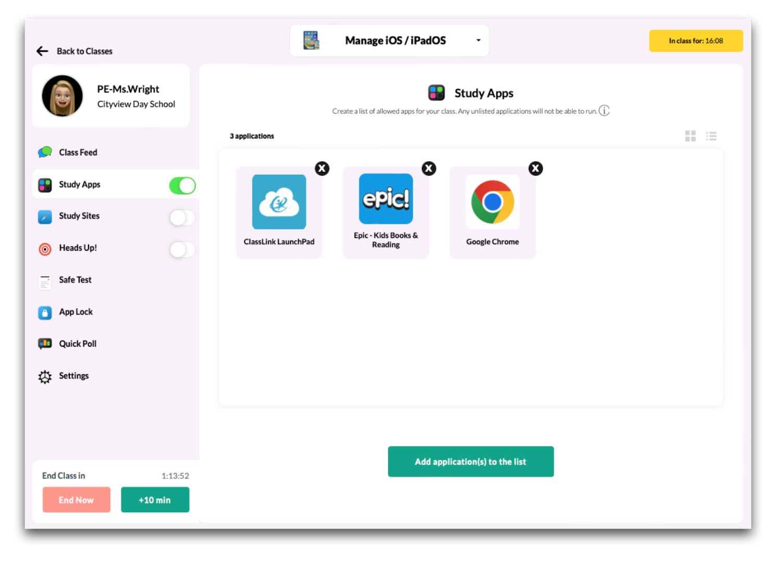Remove ClassLink LaunchPad from the list
This screenshot has height=565, width=774.
(x=322, y=168)
